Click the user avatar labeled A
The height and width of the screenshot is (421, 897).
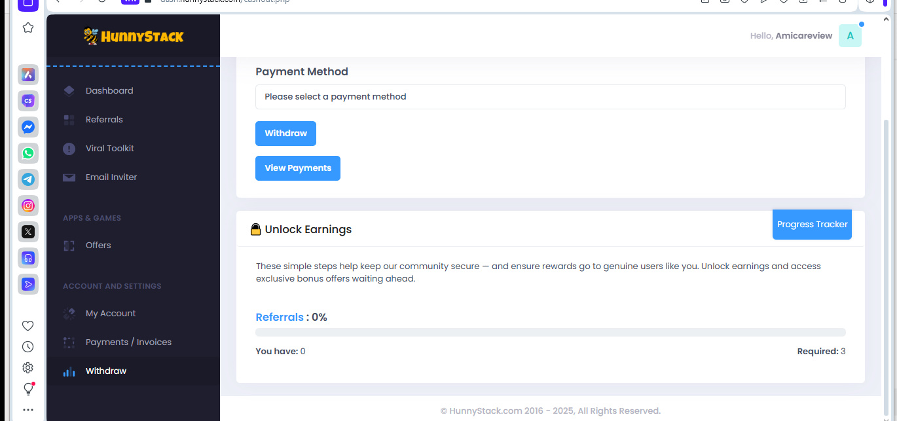pyautogui.click(x=850, y=35)
